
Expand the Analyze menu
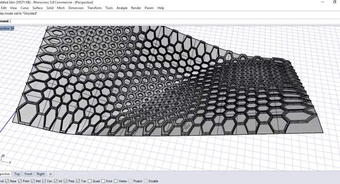click(x=122, y=8)
